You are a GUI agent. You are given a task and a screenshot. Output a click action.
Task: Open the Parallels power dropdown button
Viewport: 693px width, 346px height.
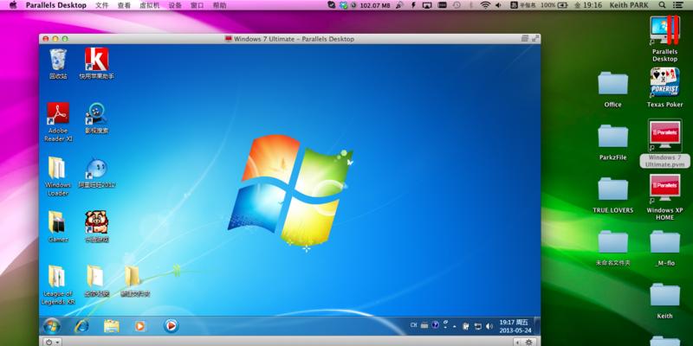[x=54, y=342]
